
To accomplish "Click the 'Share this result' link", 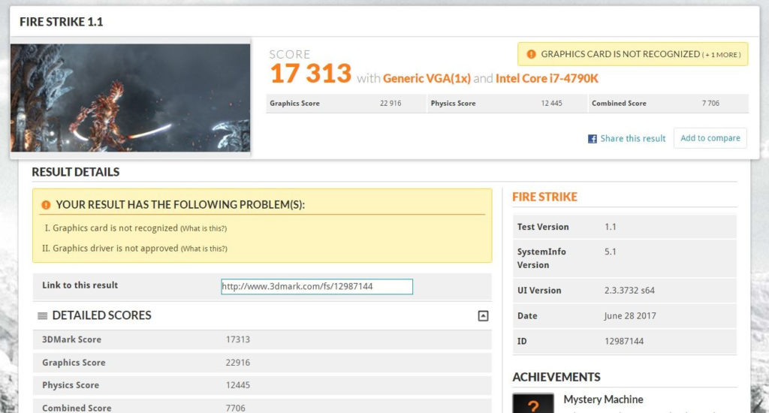I will tap(632, 139).
